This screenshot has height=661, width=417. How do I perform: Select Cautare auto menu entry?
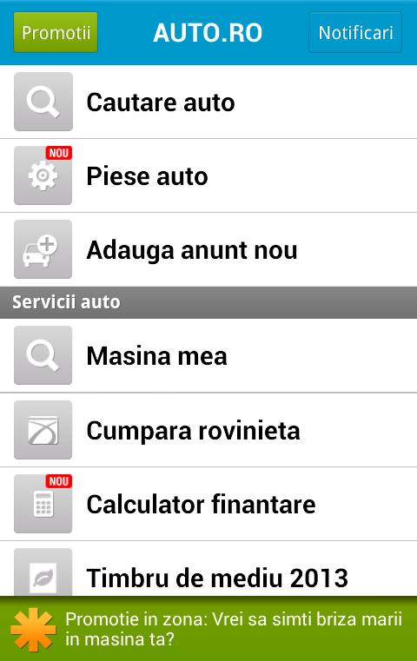[208, 102]
